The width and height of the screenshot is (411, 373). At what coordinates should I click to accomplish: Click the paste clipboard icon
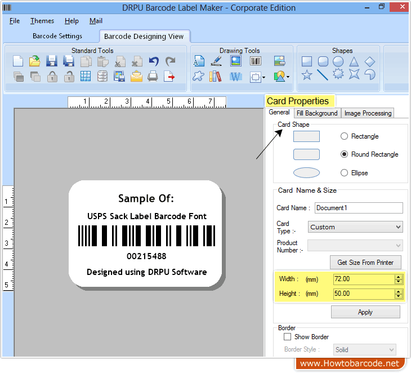102,61
